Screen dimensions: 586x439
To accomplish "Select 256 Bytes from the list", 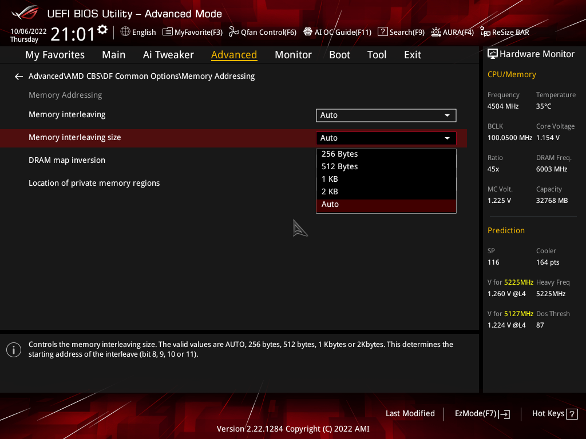I will pyautogui.click(x=340, y=154).
